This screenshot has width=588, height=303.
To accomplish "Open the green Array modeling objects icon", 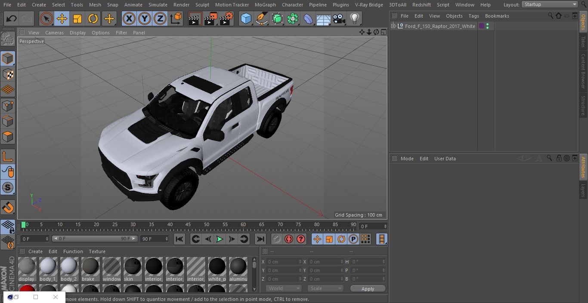I will [293, 18].
